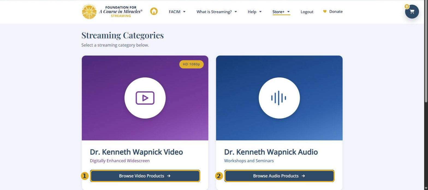Click the HD 1080p badge
Viewport: 428px width, 190px height.
coord(191,64)
